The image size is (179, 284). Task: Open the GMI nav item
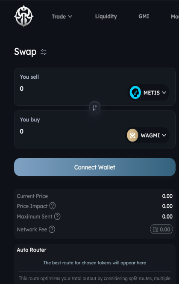click(144, 17)
